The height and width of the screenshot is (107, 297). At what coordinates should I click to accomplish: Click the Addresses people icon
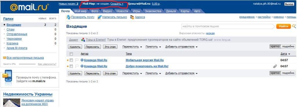(132, 17)
